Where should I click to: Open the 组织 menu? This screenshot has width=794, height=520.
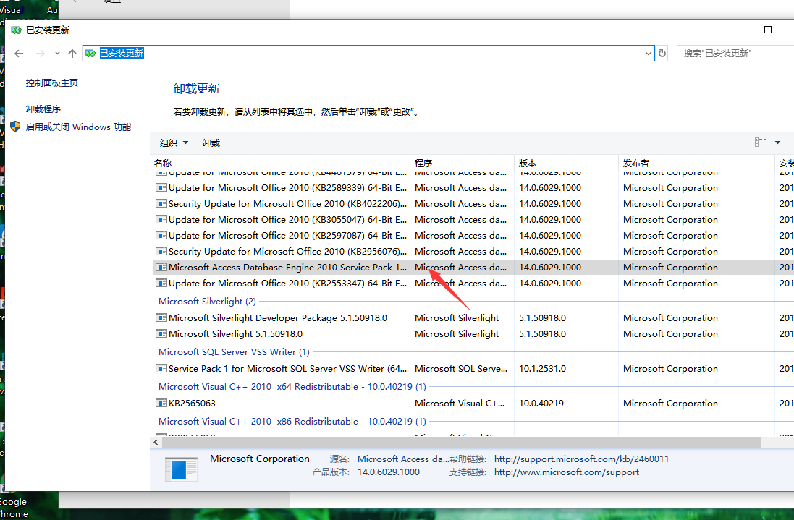(x=174, y=143)
